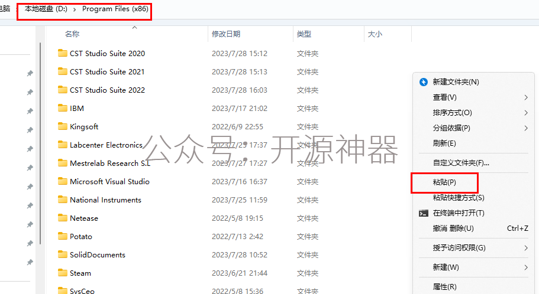The image size is (539, 294).
Task: Select the Microsoft Visual Studio folder name
Action: [x=109, y=181]
